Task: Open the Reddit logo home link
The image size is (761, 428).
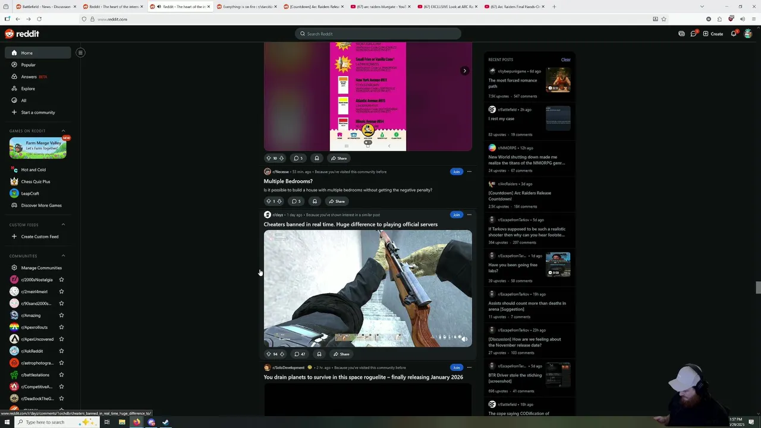Action: coord(22,34)
